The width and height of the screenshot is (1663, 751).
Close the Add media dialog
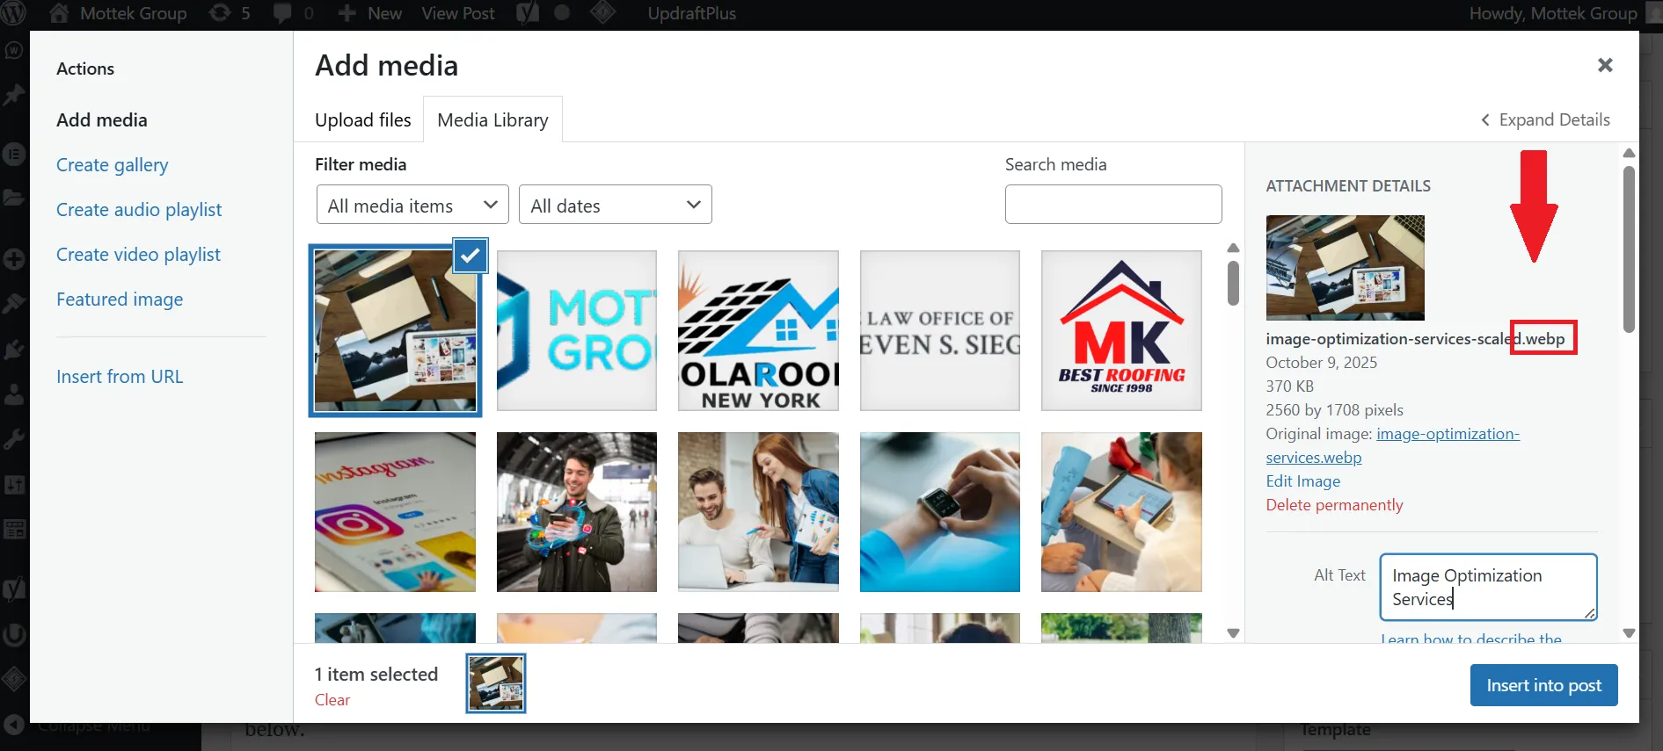(1605, 65)
